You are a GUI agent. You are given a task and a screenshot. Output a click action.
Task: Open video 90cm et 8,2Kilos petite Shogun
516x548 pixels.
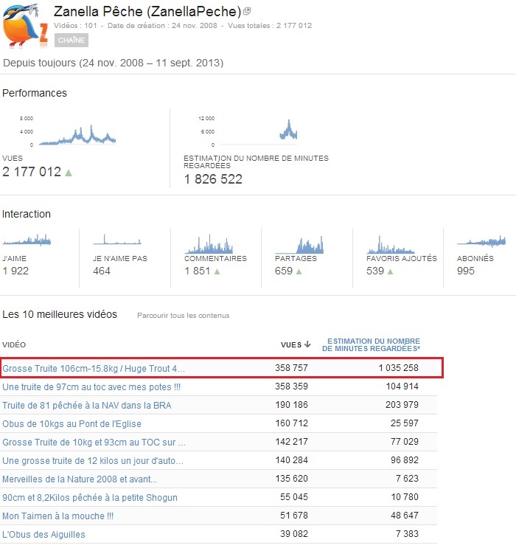coord(90,498)
